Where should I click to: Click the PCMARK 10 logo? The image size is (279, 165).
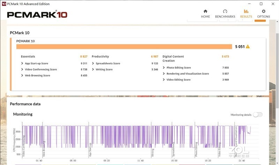pos(37,14)
